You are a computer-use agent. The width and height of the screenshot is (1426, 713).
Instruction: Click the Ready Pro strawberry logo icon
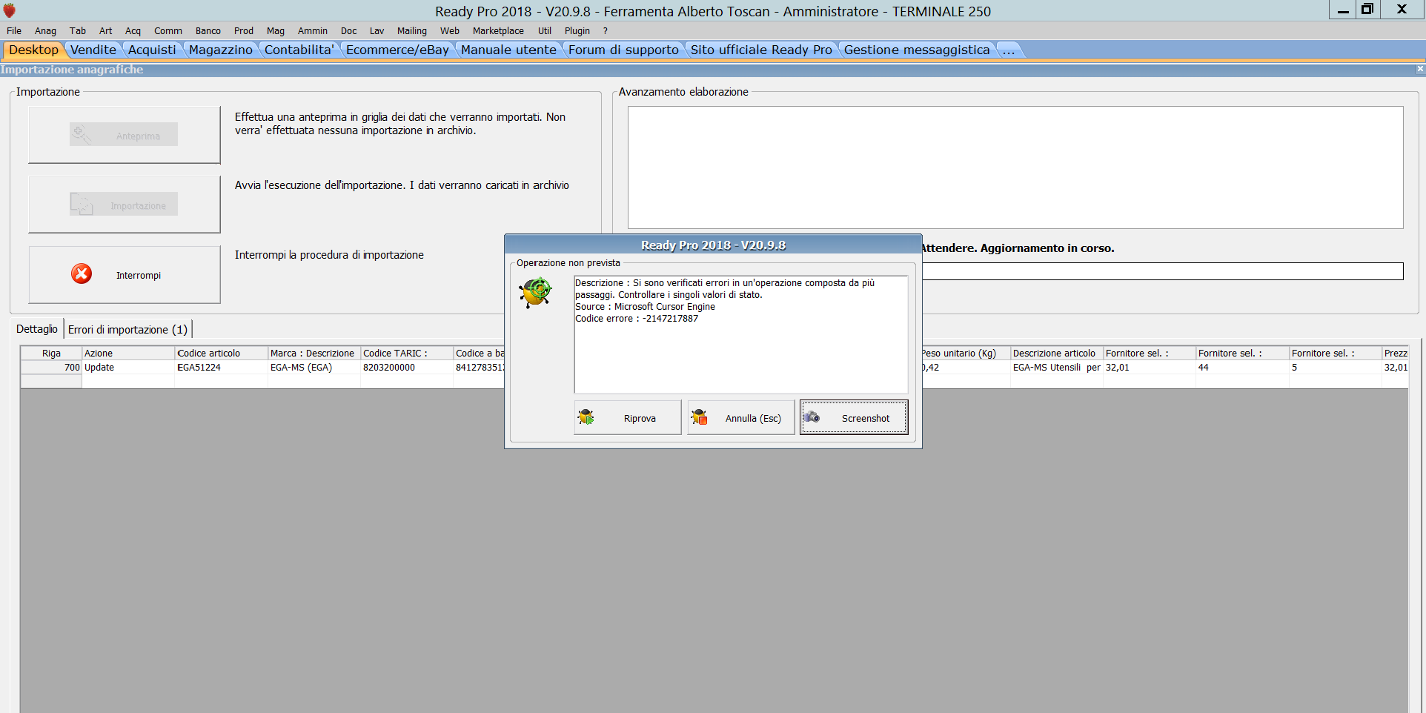10,10
